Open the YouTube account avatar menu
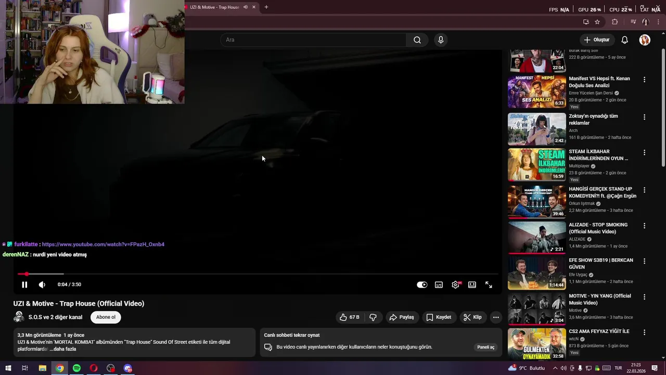Image resolution: width=666 pixels, height=375 pixels. coord(645,40)
